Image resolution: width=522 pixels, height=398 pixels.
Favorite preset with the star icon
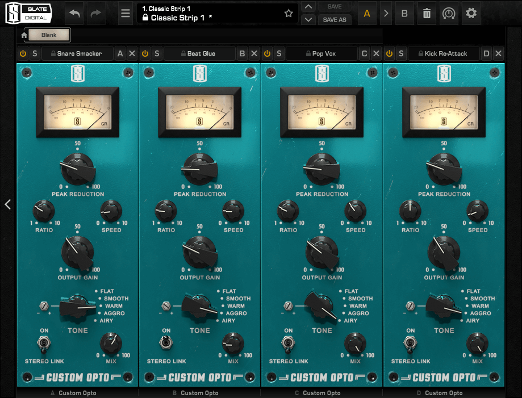(x=289, y=13)
